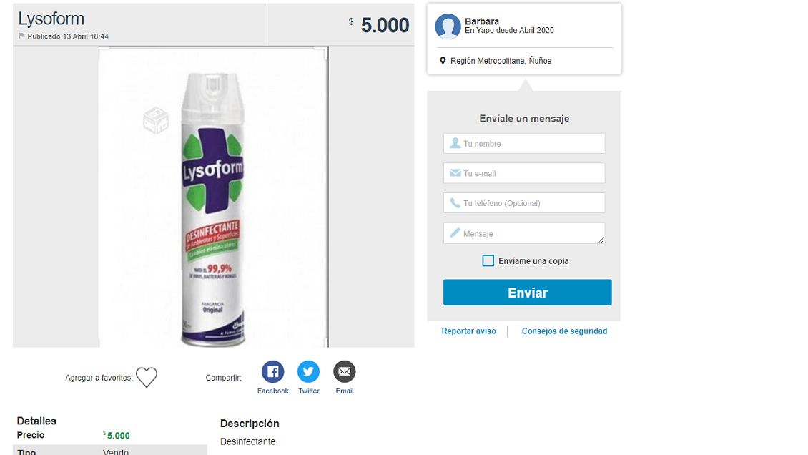
Task: Focus the 'Tu e-mail' input field
Action: [x=524, y=173]
